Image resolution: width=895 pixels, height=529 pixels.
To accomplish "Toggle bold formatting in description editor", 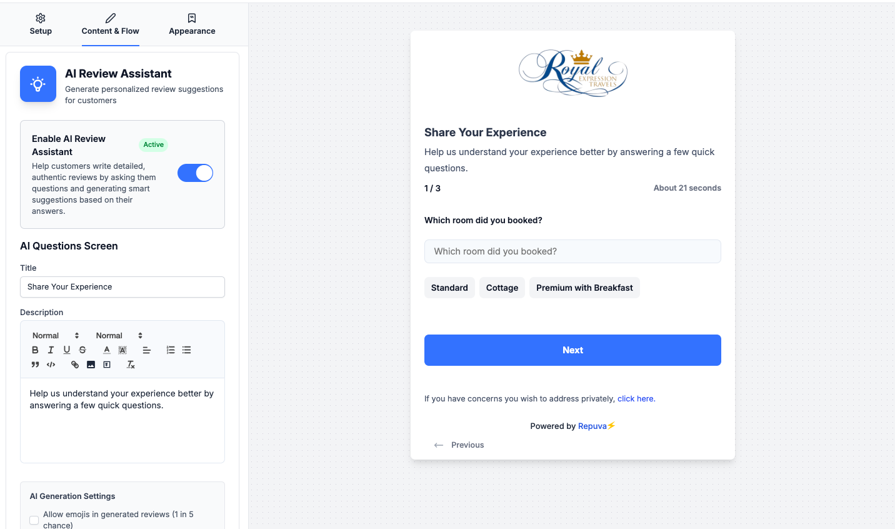I will 35,350.
